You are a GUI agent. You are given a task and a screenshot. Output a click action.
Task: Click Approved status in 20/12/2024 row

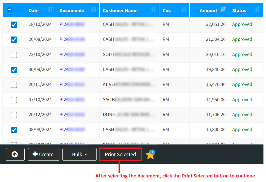242,115
